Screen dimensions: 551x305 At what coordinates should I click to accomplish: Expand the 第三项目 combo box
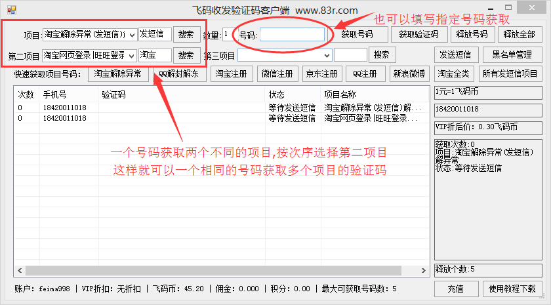328,55
